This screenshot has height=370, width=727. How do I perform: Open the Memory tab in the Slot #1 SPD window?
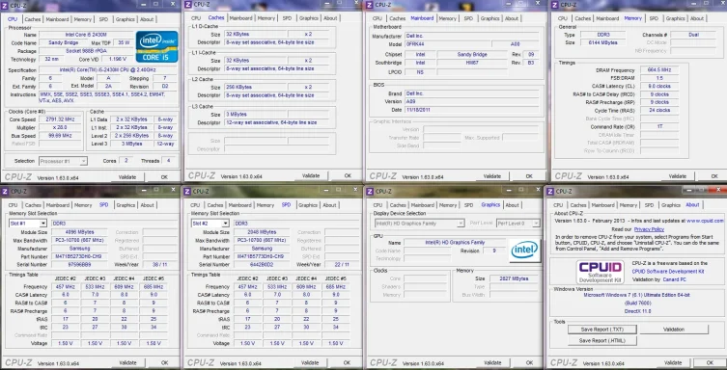click(x=83, y=205)
